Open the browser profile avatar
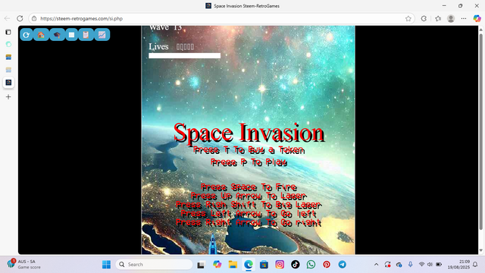This screenshot has height=273, width=485. 451,18
